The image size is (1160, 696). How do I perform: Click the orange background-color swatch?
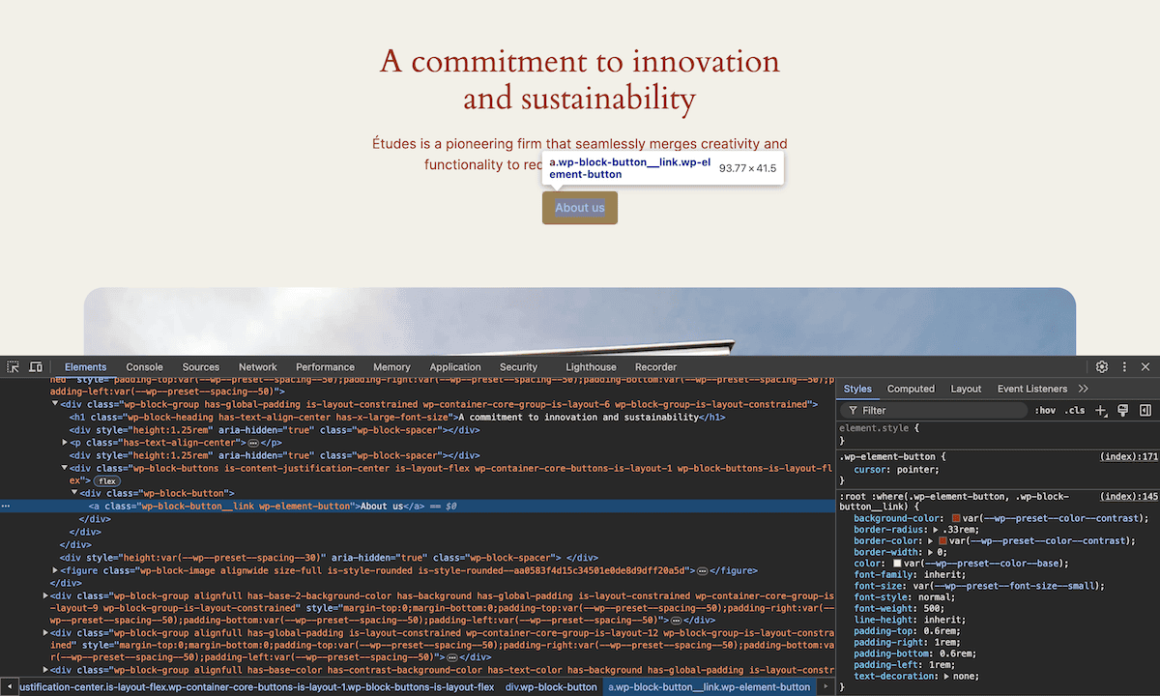click(956, 517)
